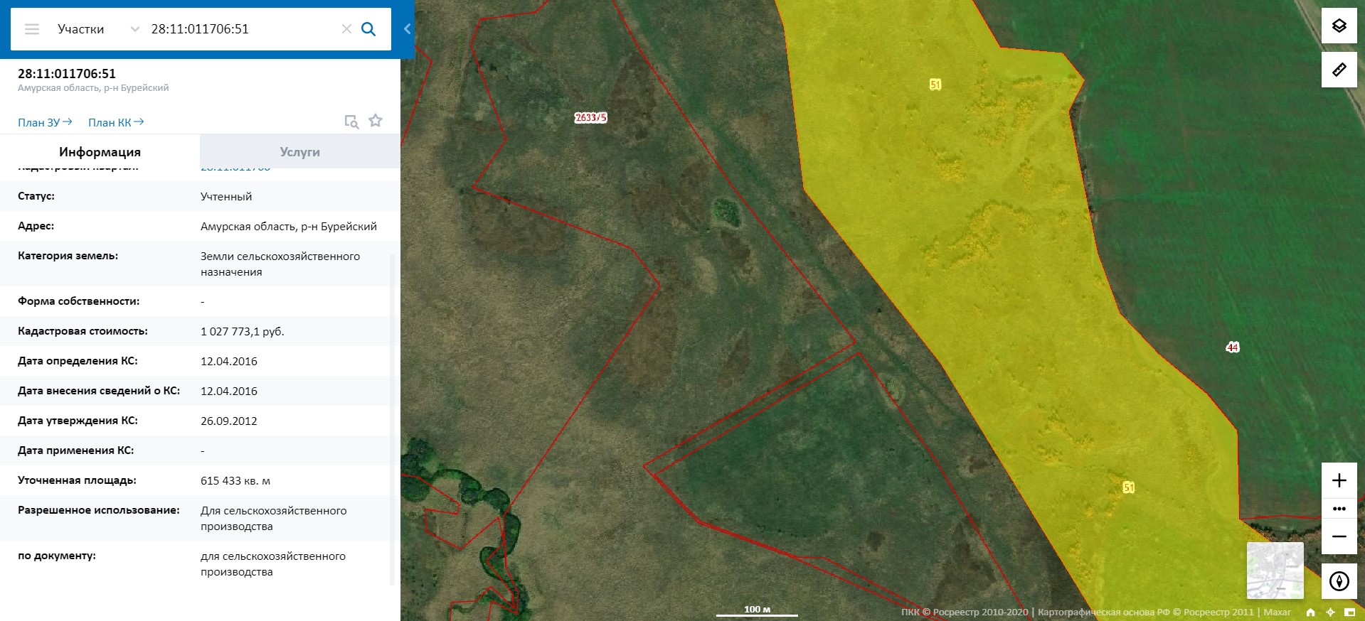Click the locate crosshair icon in the footer
Screen dimensions: 1365x621
[1330, 612]
